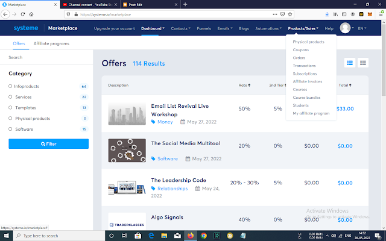This screenshot has height=241, width=386.
Task: Select the Services category radio
Action: click(x=10, y=97)
